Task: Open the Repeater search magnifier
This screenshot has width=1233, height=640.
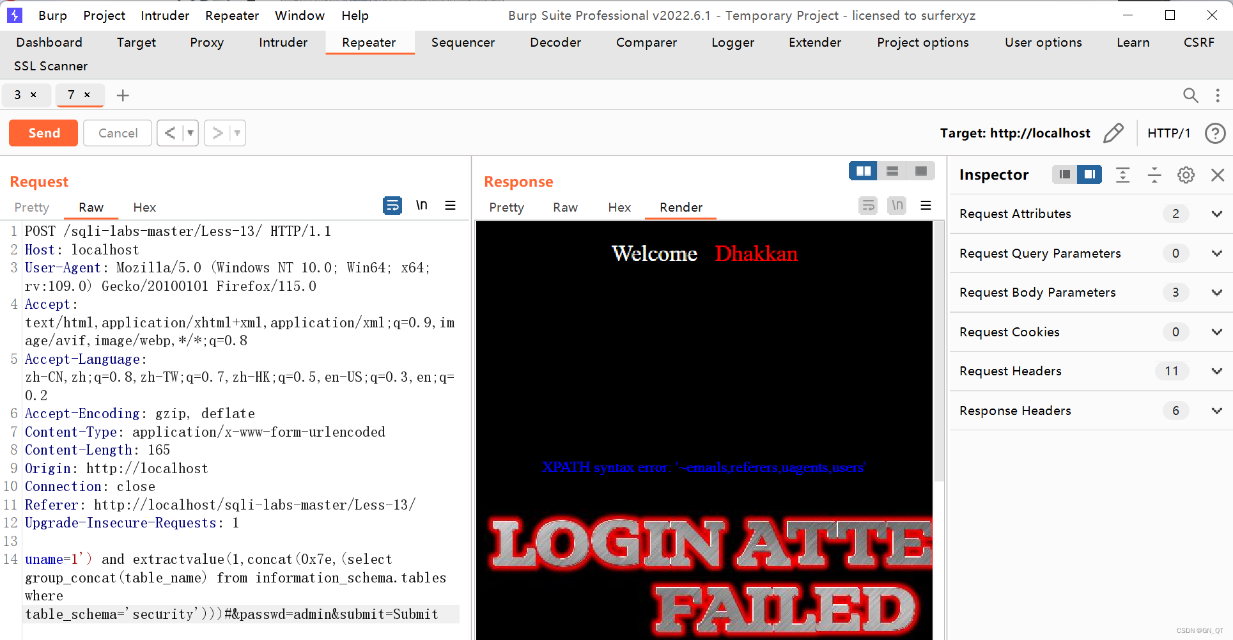Action: 1190,95
